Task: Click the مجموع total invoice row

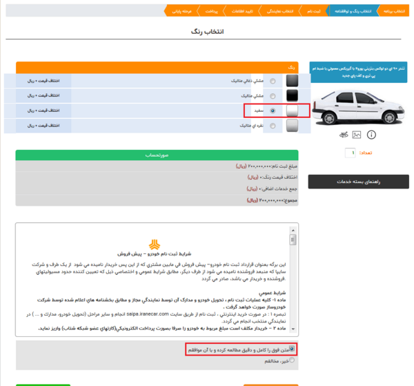Action: 157,200
